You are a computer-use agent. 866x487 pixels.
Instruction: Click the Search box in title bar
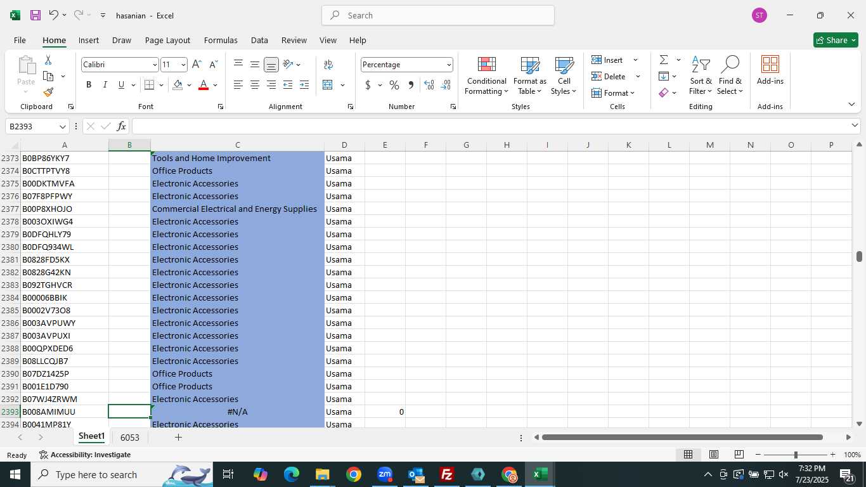coord(438,15)
